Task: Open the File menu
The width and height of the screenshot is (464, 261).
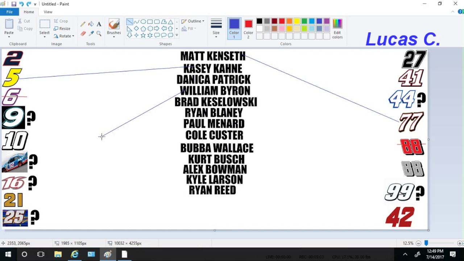Action: pyautogui.click(x=9, y=12)
